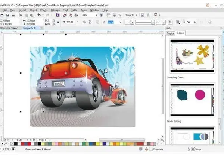Image resolution: width=224 pixels, height=156 pixels.
Task: Click the Save disk icon
Action: [7, 15]
